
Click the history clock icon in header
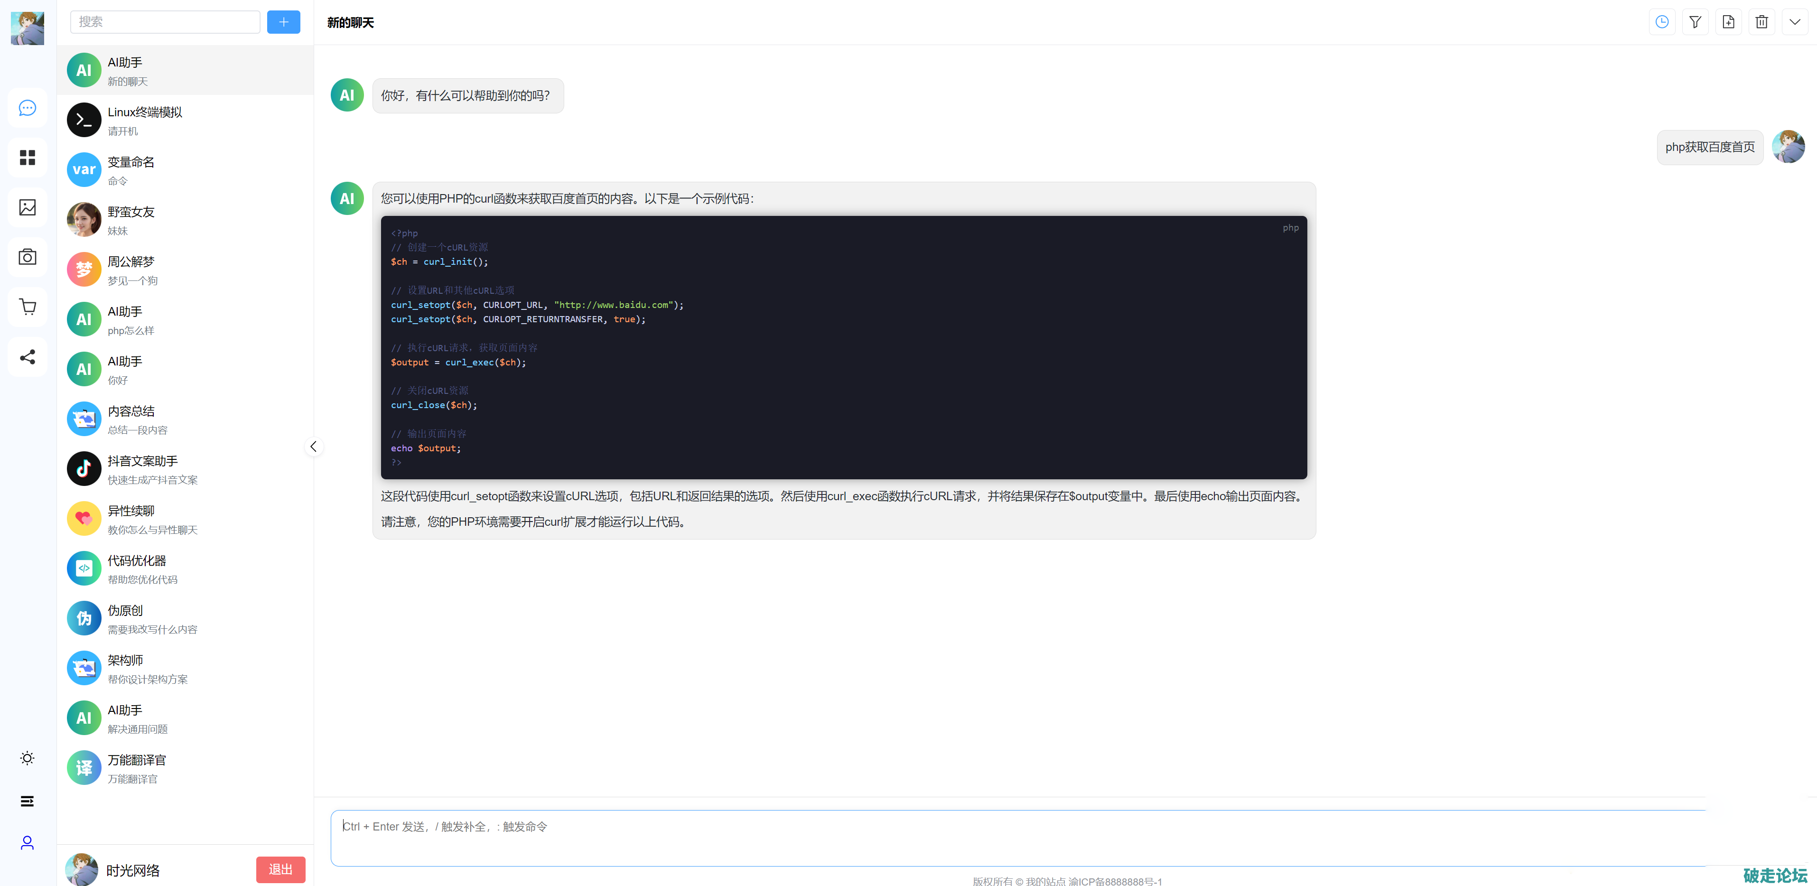click(x=1662, y=22)
